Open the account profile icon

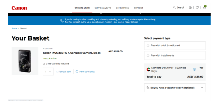(x=190, y=8)
